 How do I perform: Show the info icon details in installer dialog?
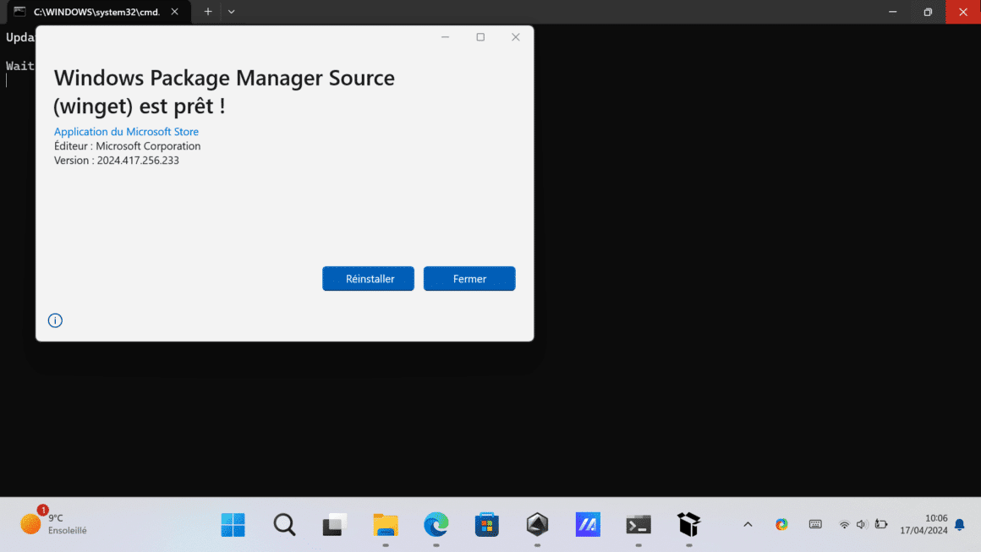click(x=55, y=320)
